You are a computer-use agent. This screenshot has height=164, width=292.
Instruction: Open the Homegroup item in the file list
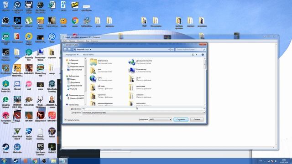(140, 62)
